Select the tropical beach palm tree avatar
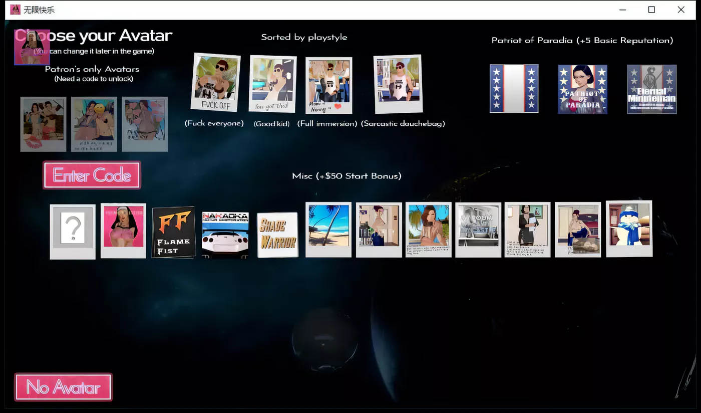The width and height of the screenshot is (701, 413). (328, 229)
